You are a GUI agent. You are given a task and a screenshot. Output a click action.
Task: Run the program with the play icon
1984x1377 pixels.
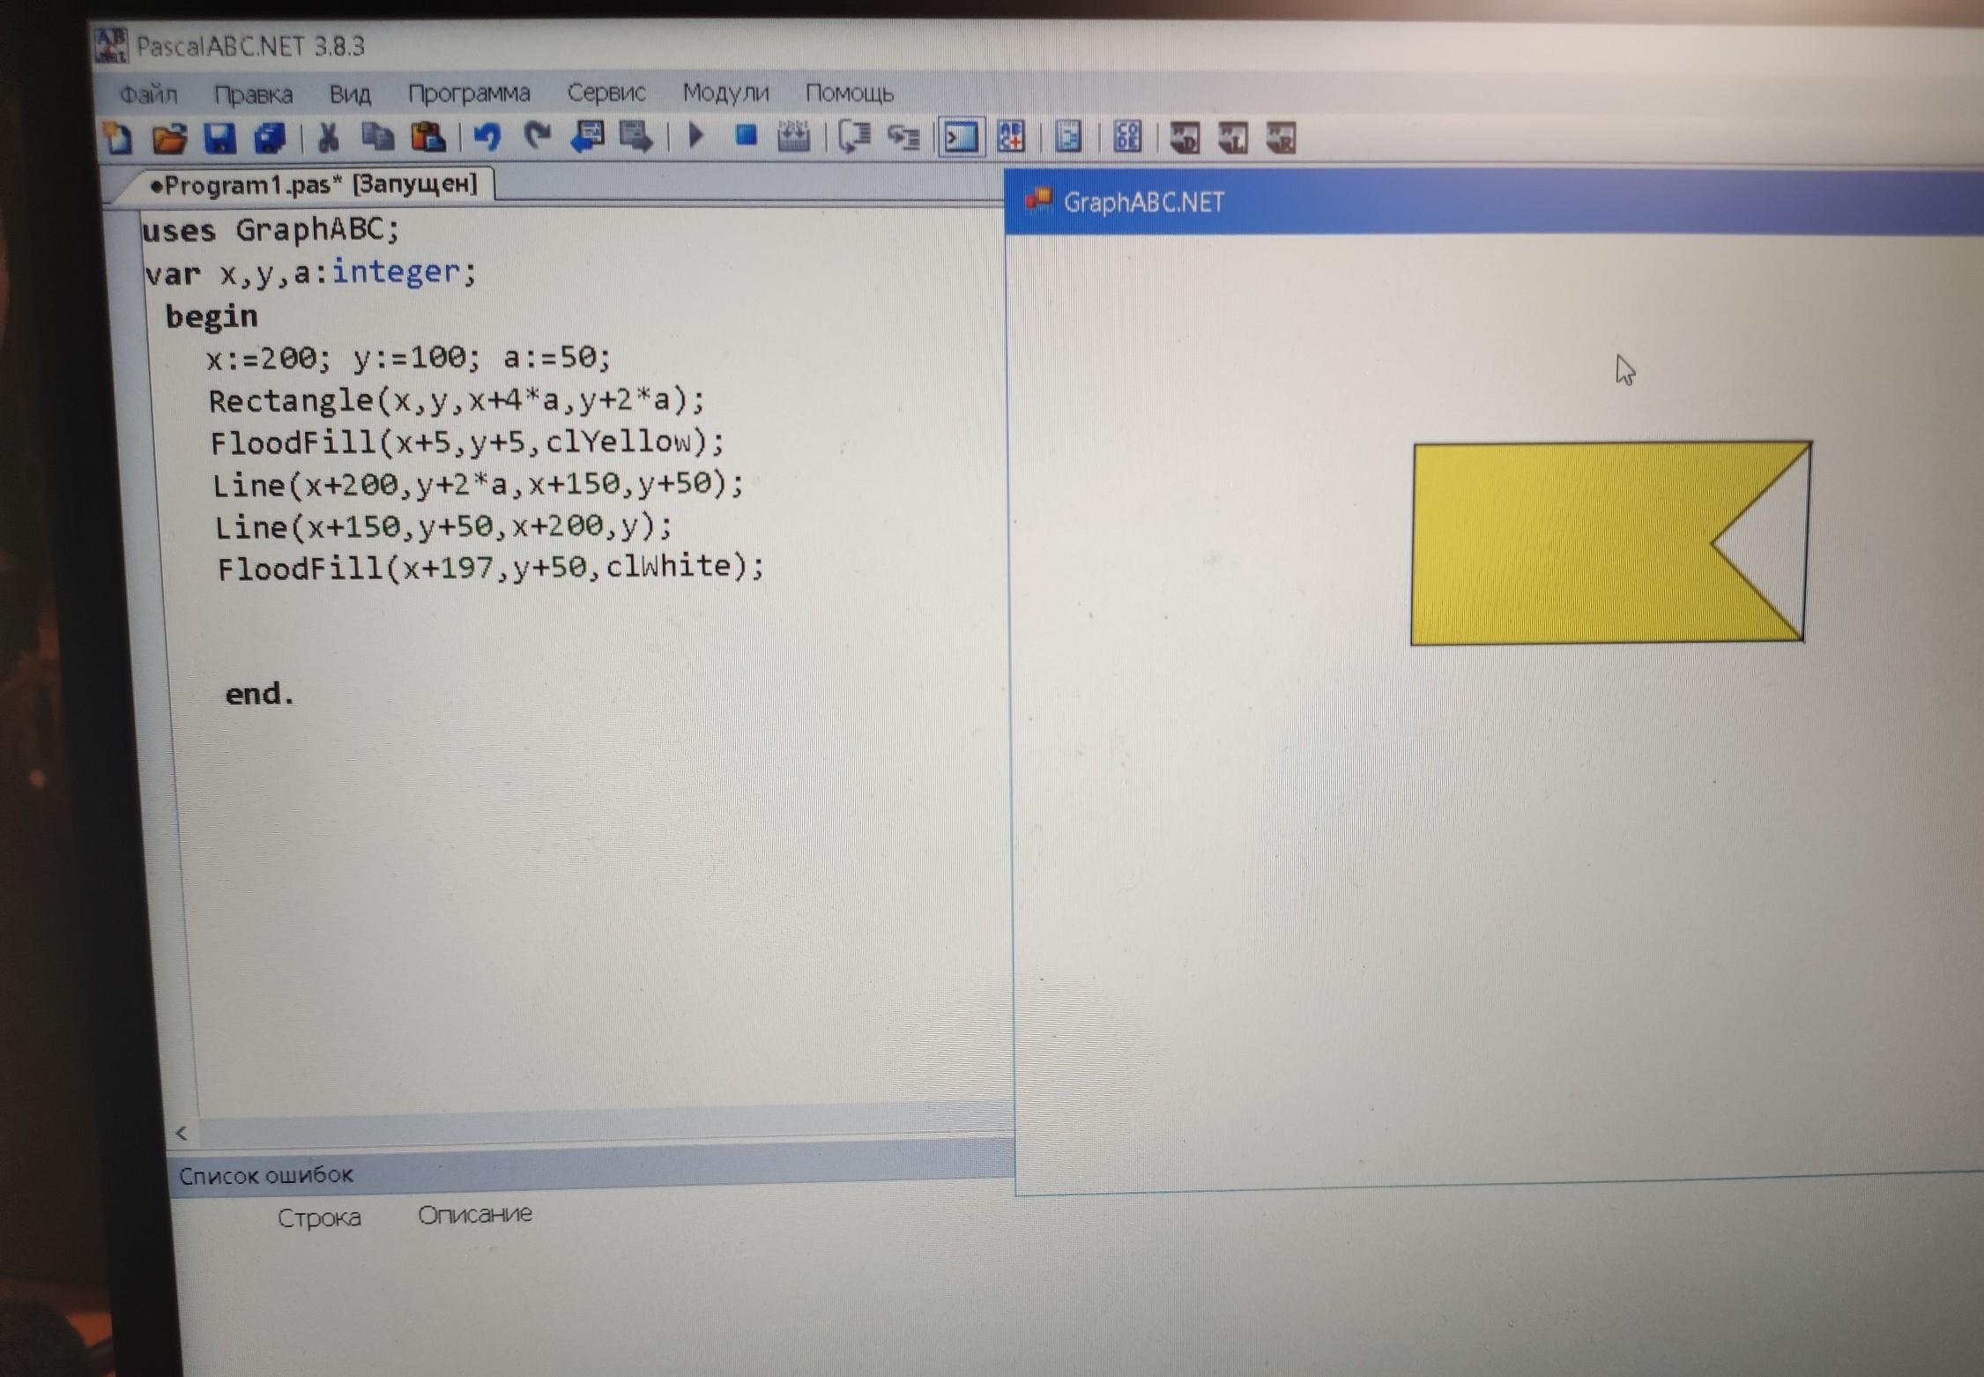click(696, 137)
